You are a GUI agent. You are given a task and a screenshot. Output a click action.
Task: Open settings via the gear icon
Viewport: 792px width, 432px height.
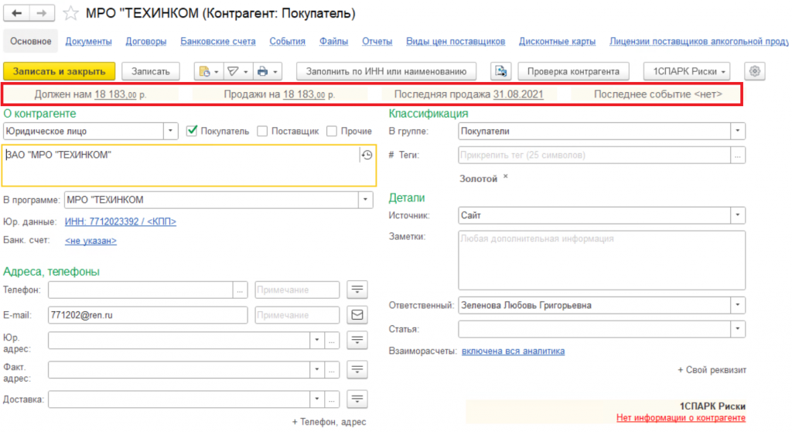coord(755,71)
